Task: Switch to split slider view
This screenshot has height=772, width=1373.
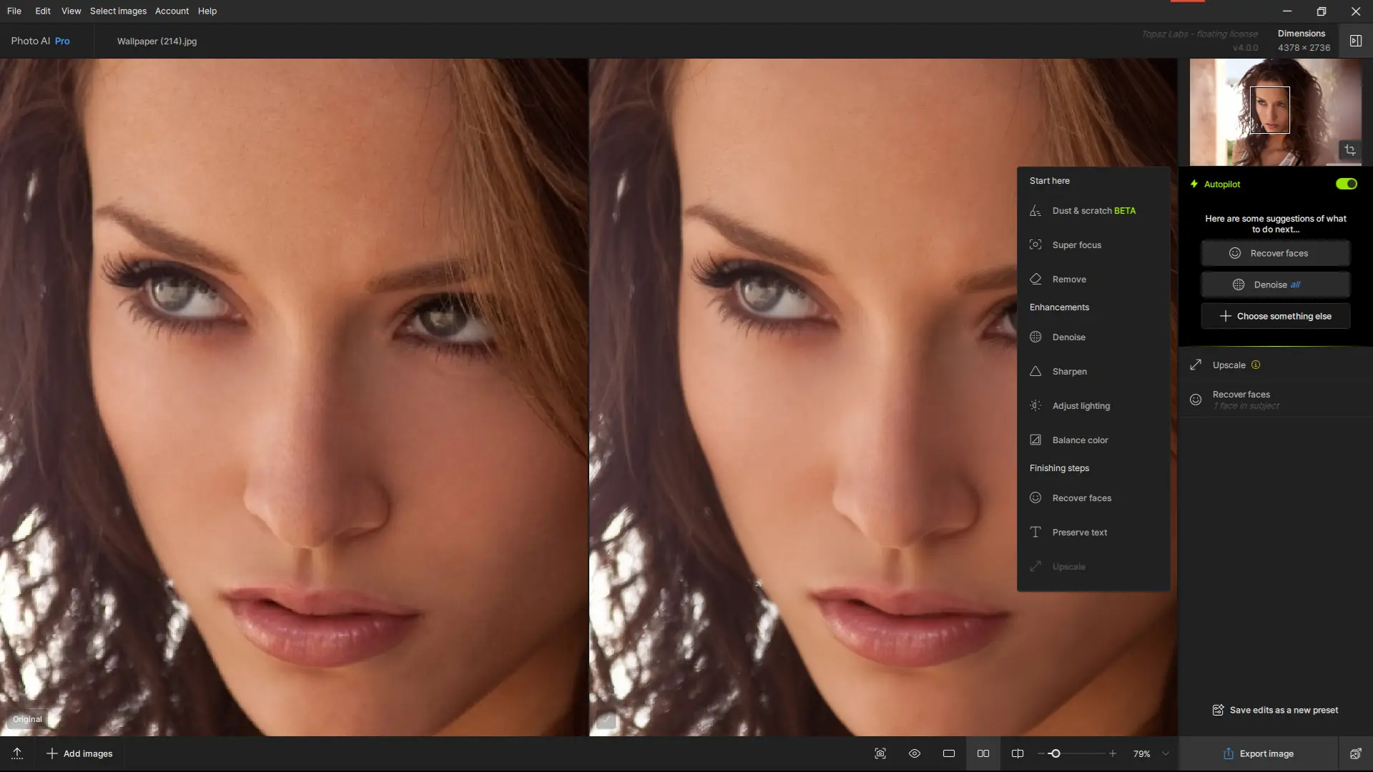Action: tap(1018, 753)
